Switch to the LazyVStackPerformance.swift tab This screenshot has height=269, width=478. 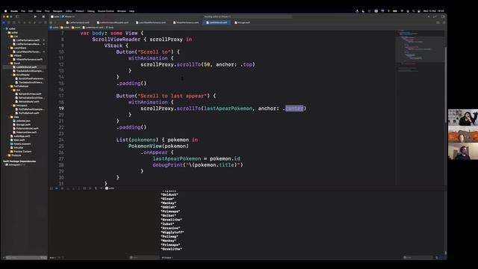151,22
